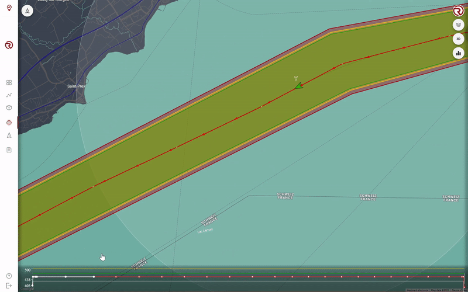Screen dimensions: 468x292
Task: Click the logout icon in the sidebar
Action: pyautogui.click(x=9, y=286)
